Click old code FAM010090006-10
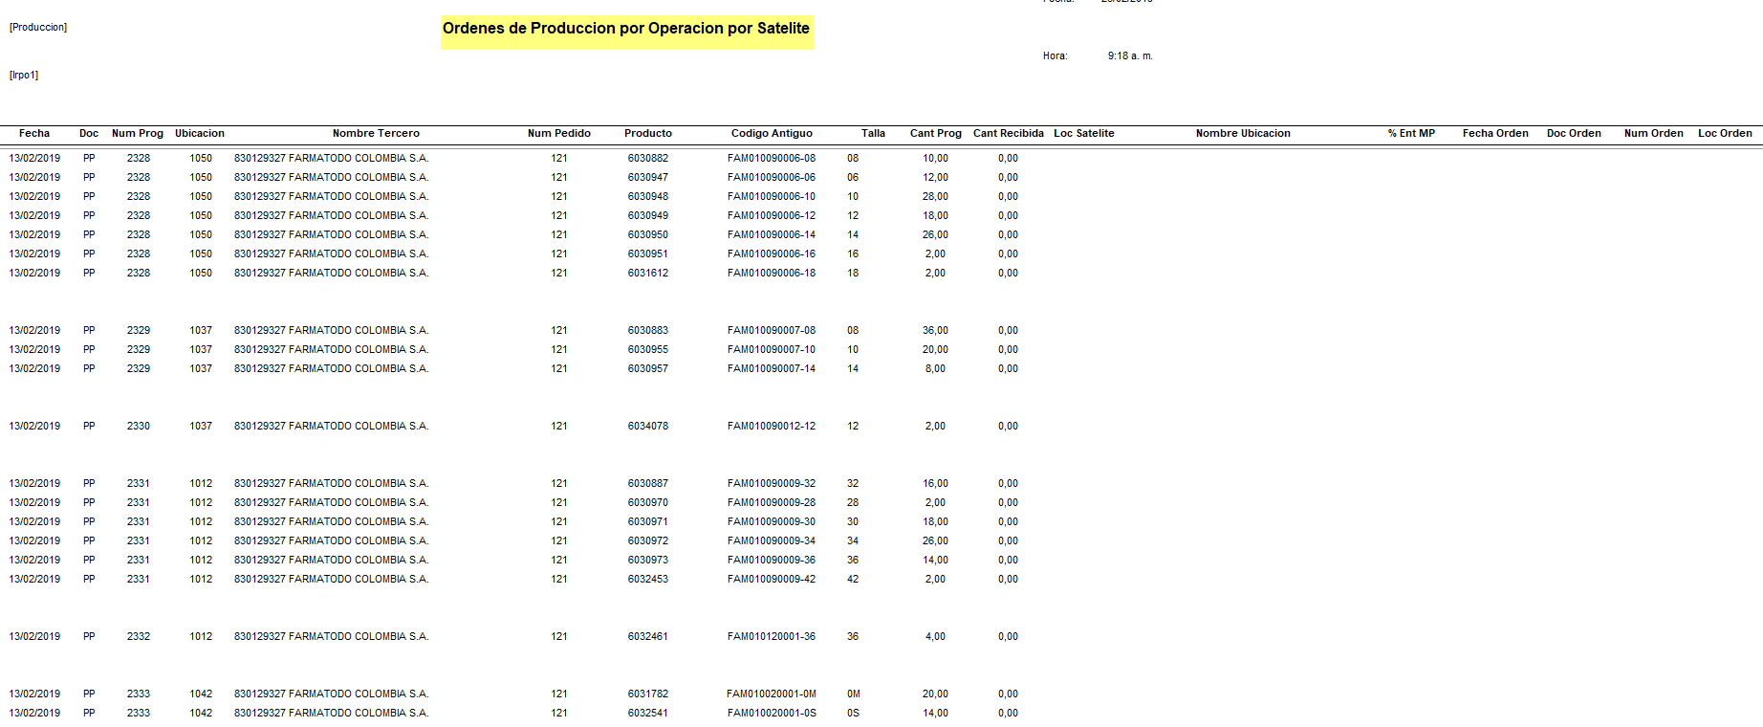 coord(772,196)
